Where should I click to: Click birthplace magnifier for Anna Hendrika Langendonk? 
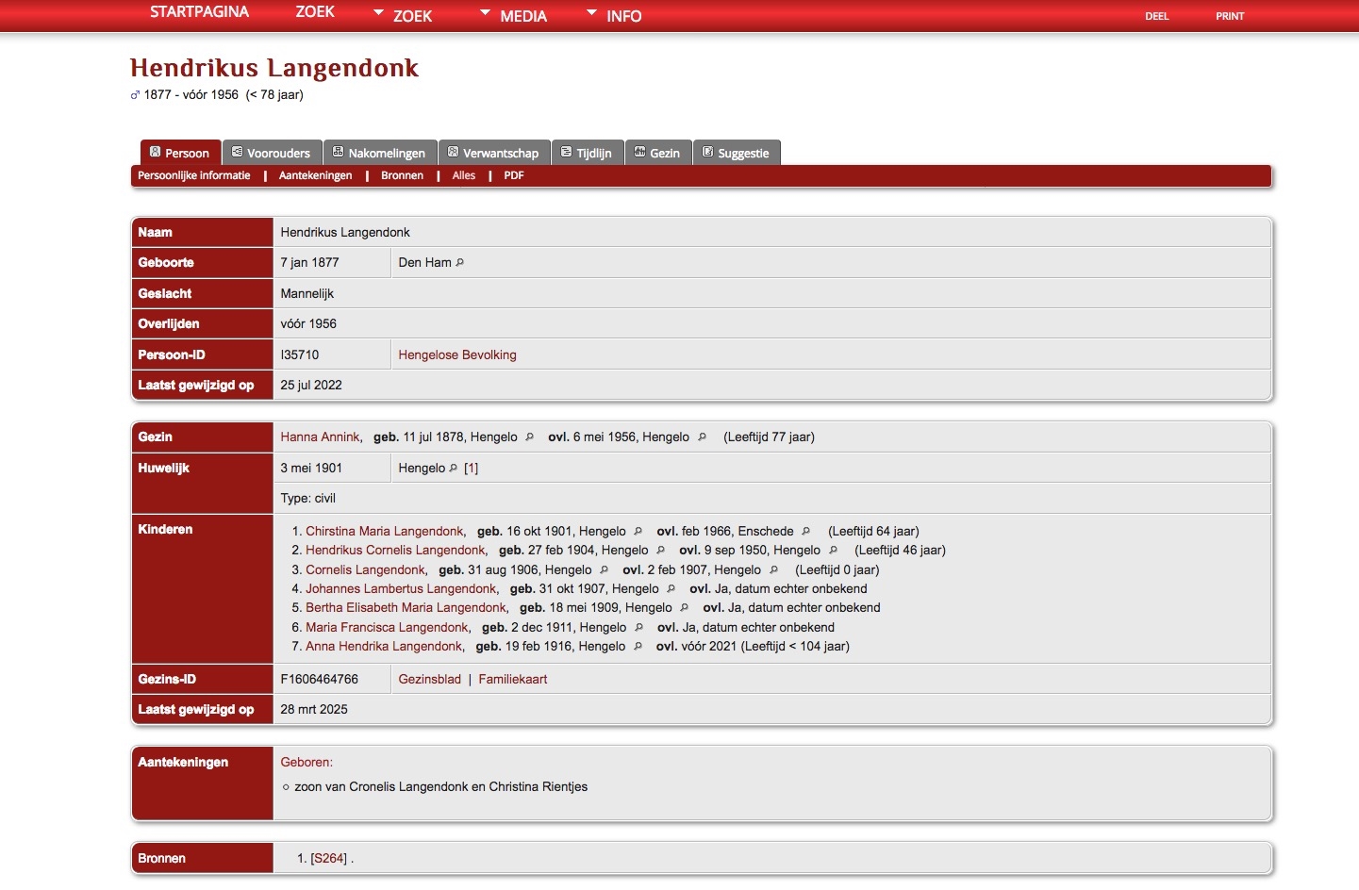tap(638, 647)
